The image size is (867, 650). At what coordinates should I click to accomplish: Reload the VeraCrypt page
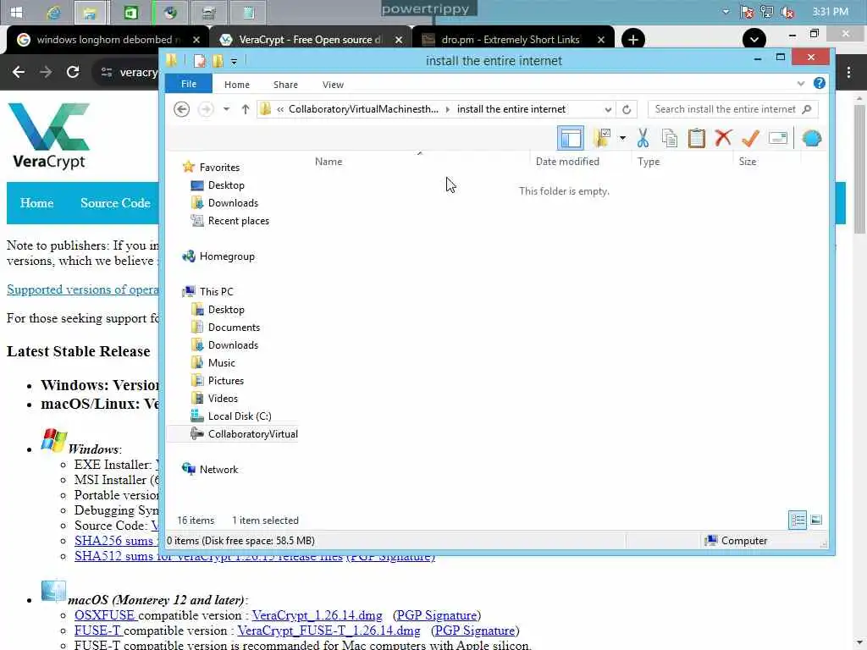pyautogui.click(x=73, y=72)
